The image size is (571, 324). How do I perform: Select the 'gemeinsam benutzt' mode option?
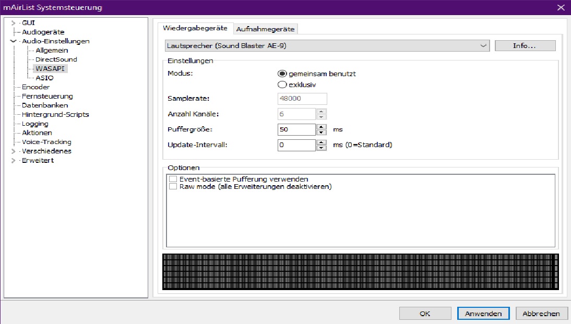pos(282,74)
